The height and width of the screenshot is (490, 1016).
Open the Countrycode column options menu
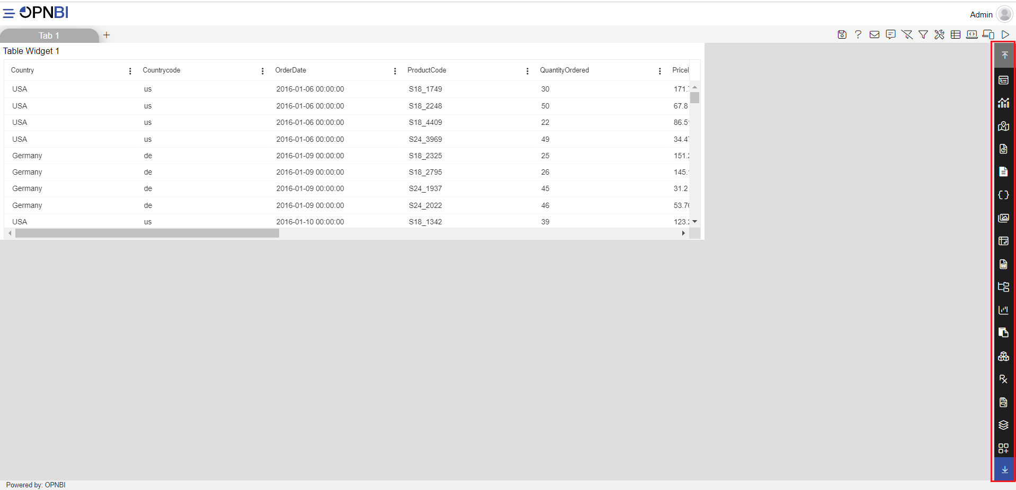263,71
